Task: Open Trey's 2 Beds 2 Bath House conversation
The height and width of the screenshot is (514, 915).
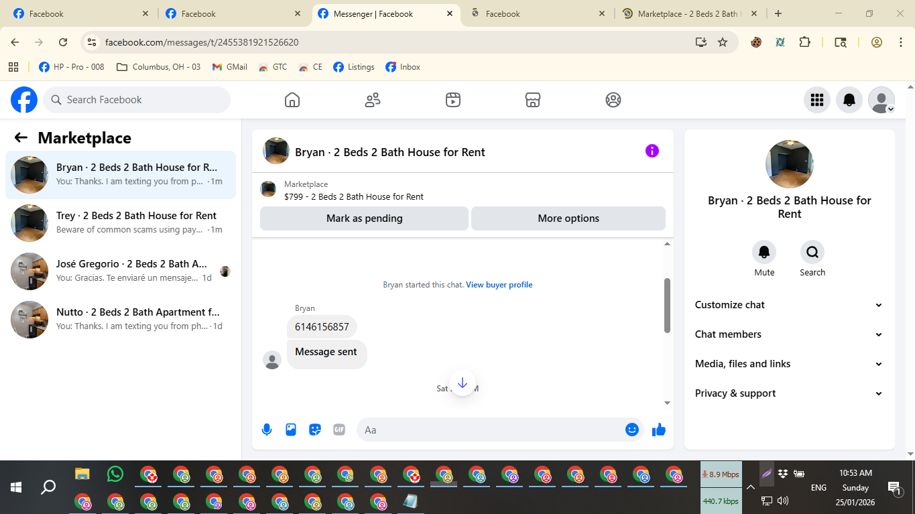Action: click(121, 223)
